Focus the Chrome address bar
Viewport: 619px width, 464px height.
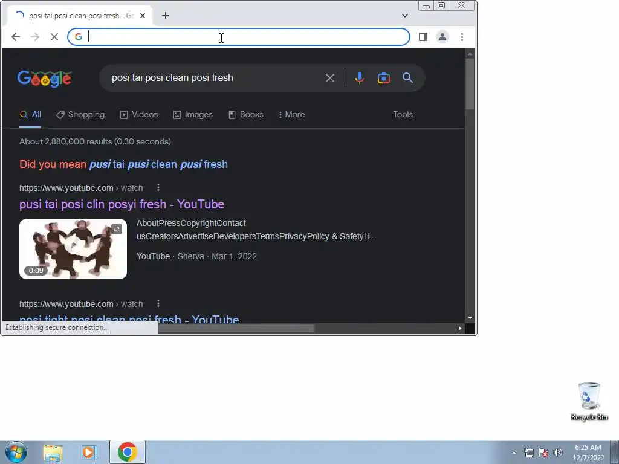238,37
